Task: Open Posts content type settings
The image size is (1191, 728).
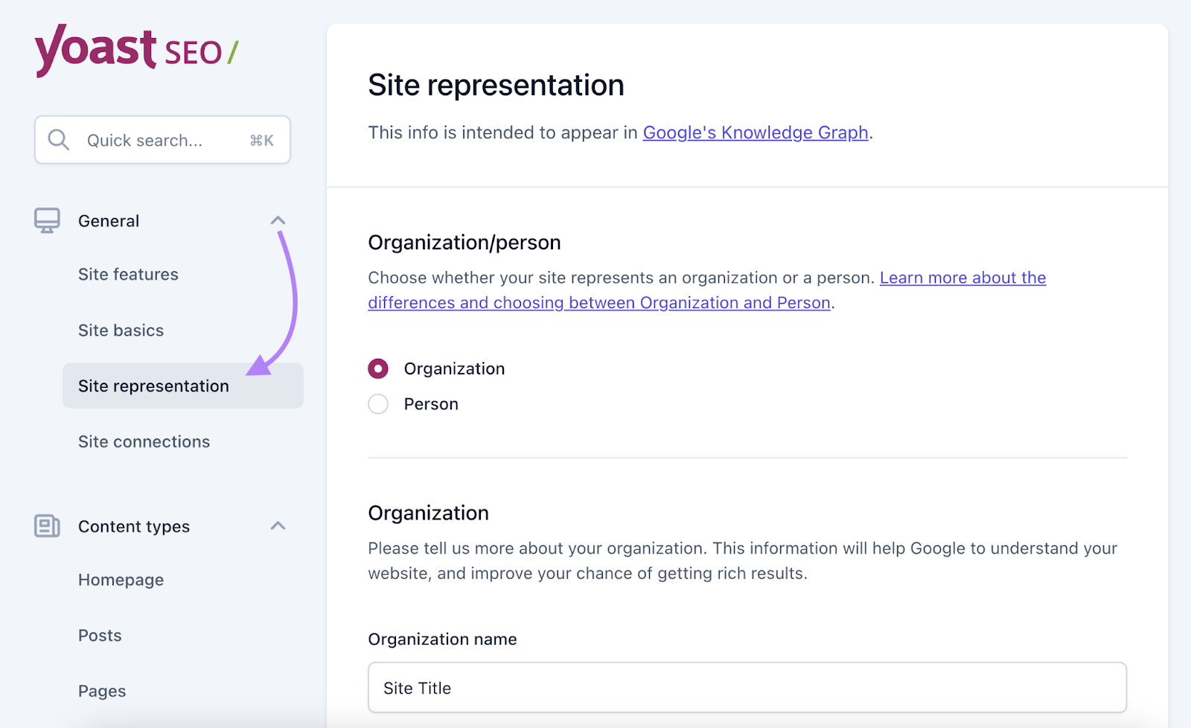Action: pos(99,635)
